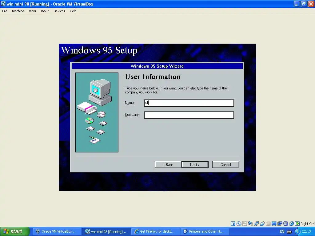This screenshot has height=236, width=315.
Task: Click the USB devices status icon
Action: click(262, 224)
